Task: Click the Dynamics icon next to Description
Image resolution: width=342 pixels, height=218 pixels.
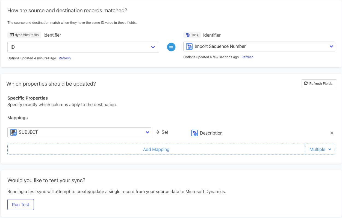Action: 194,133
